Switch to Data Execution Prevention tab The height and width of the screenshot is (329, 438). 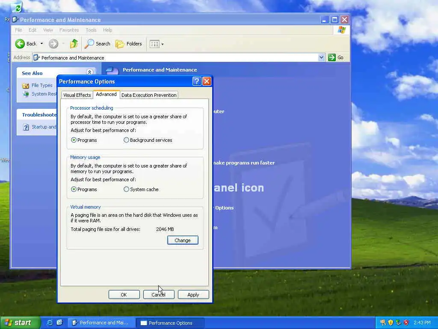pyautogui.click(x=149, y=95)
